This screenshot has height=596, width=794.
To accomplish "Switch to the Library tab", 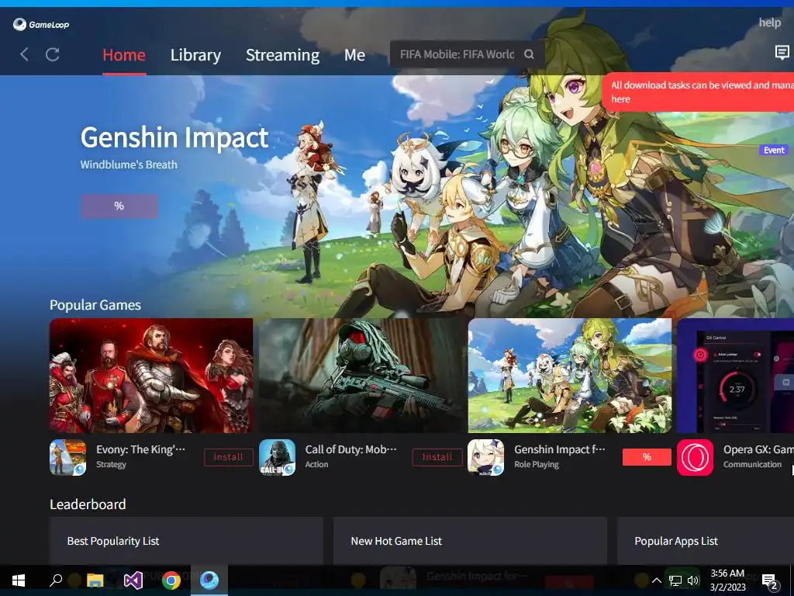I will (195, 55).
